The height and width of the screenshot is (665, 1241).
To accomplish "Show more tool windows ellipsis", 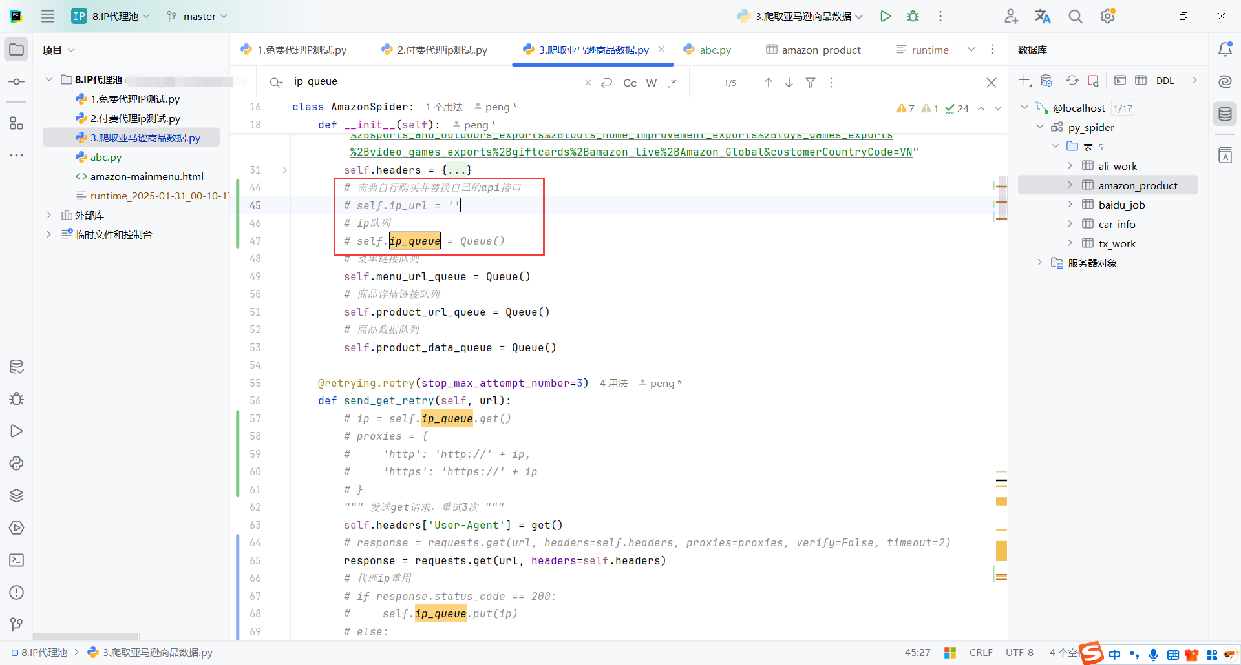I will point(16,156).
